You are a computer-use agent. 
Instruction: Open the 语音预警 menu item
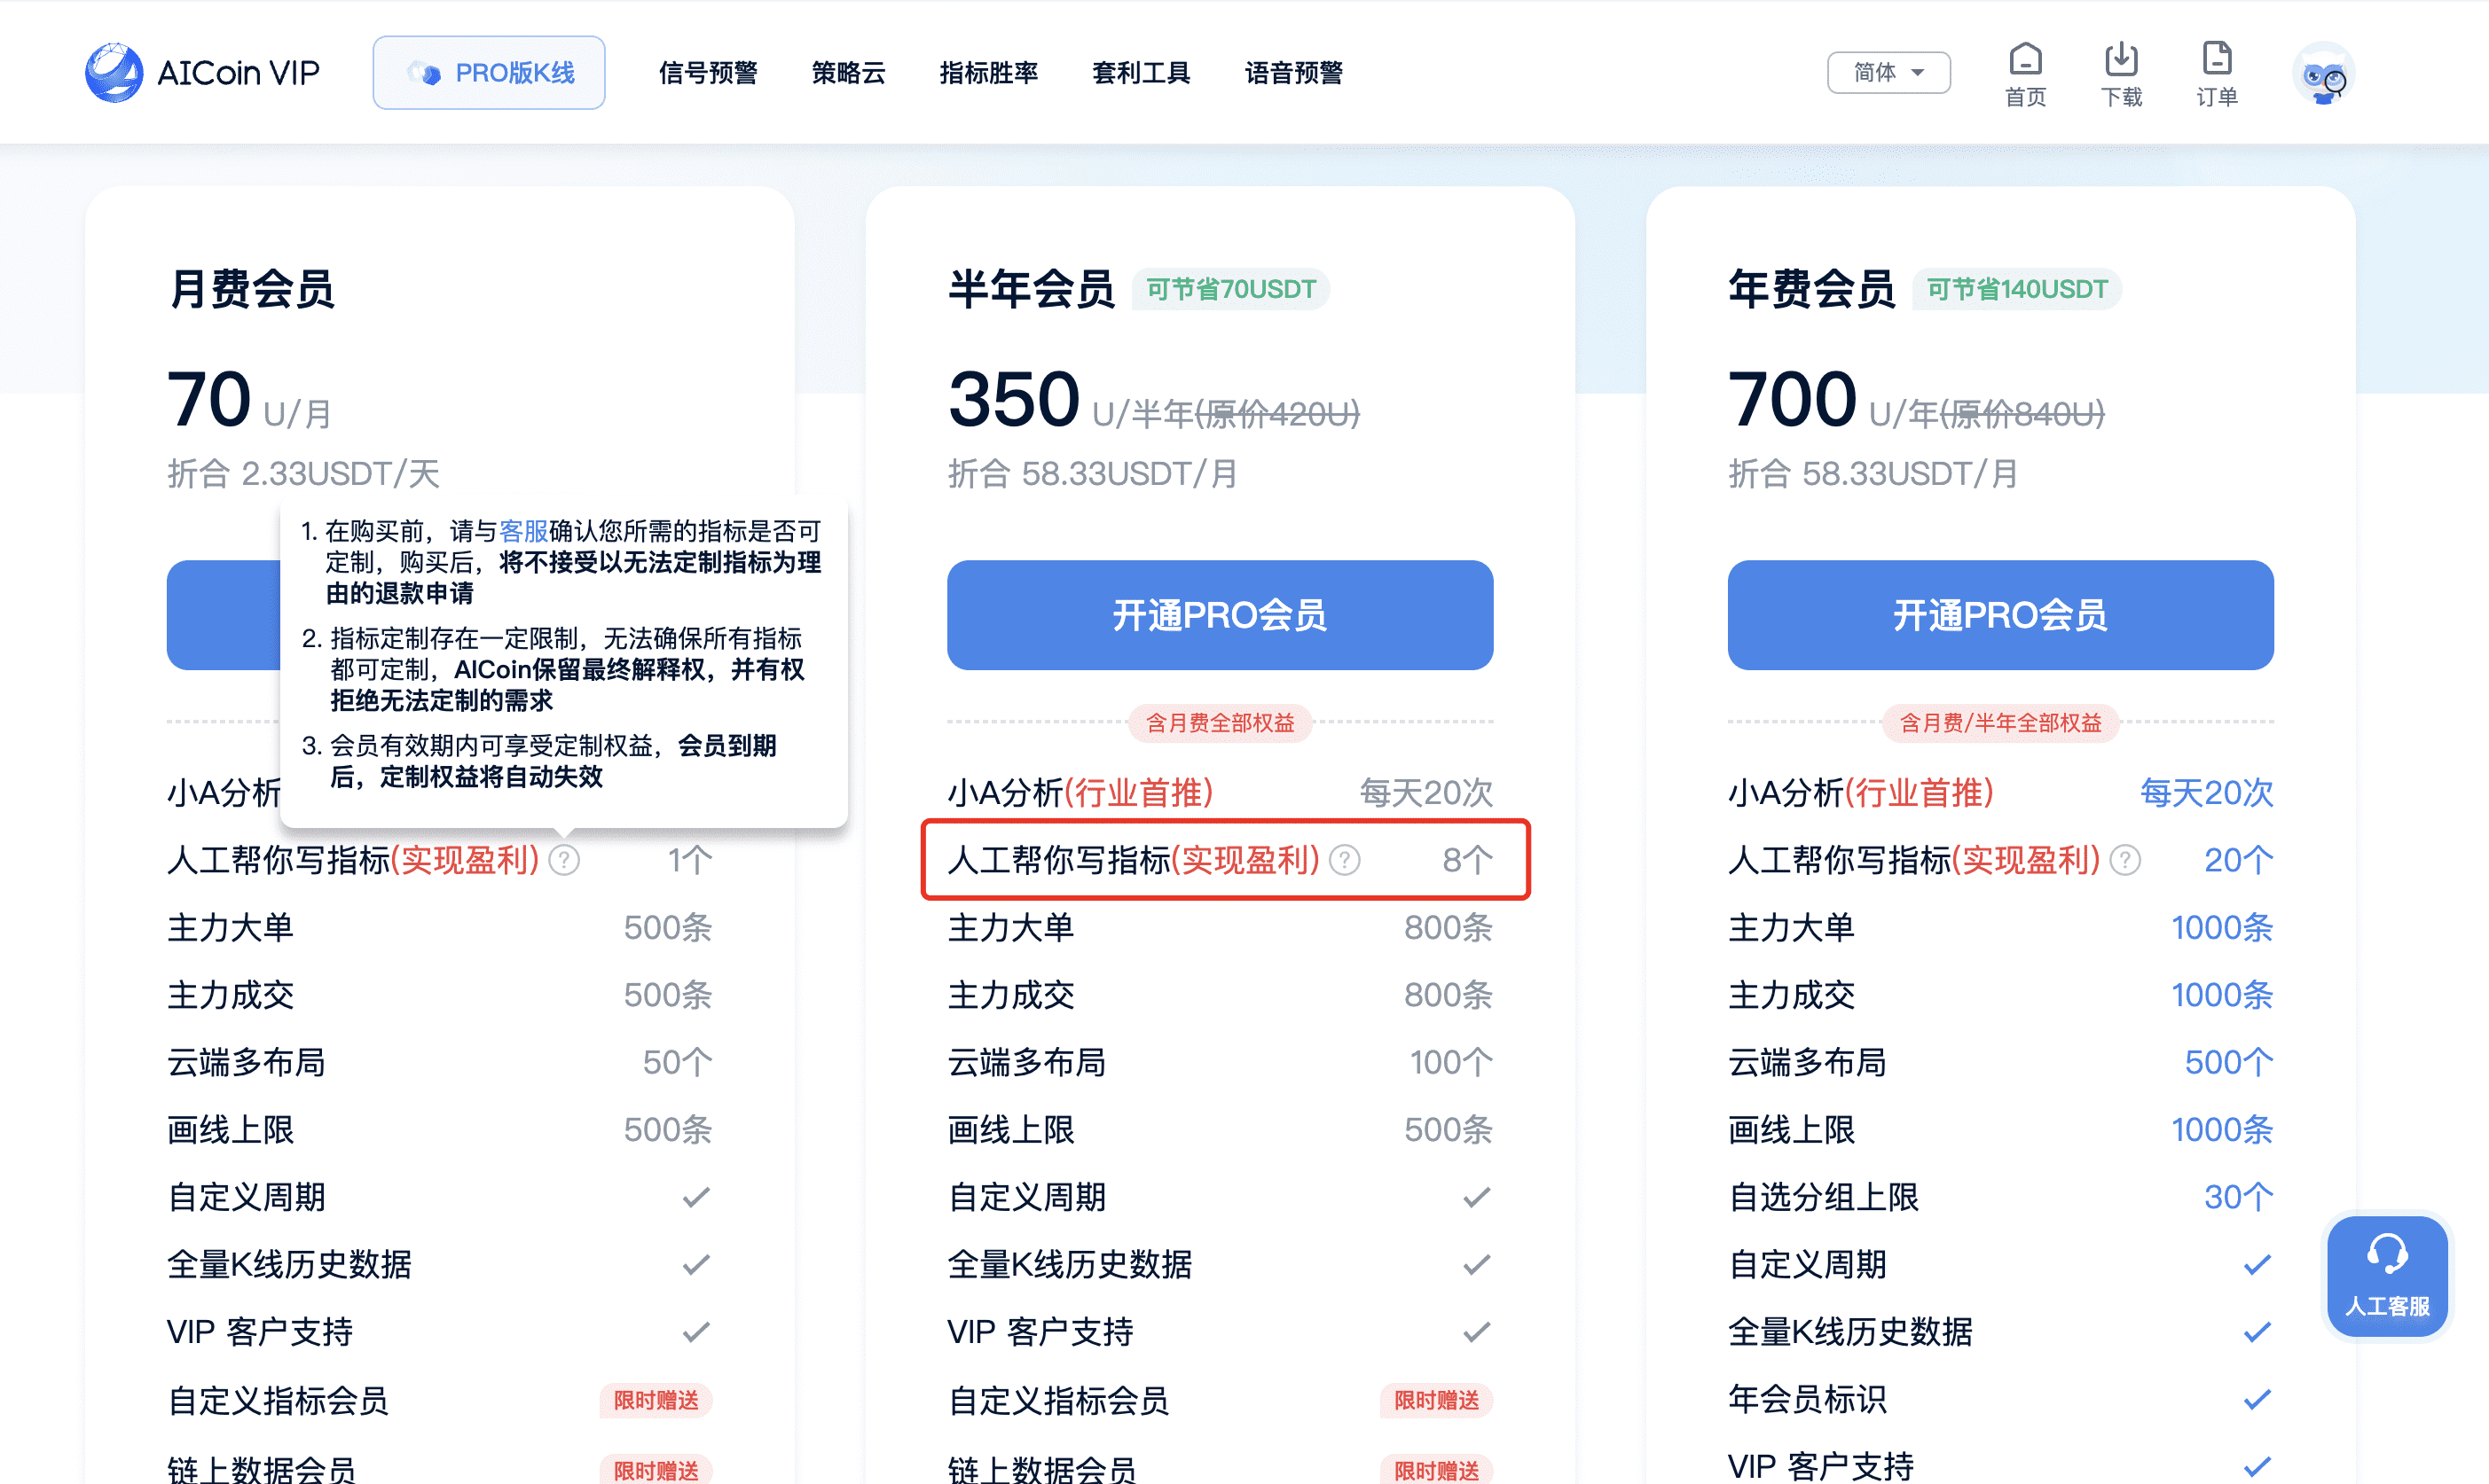click(1293, 73)
